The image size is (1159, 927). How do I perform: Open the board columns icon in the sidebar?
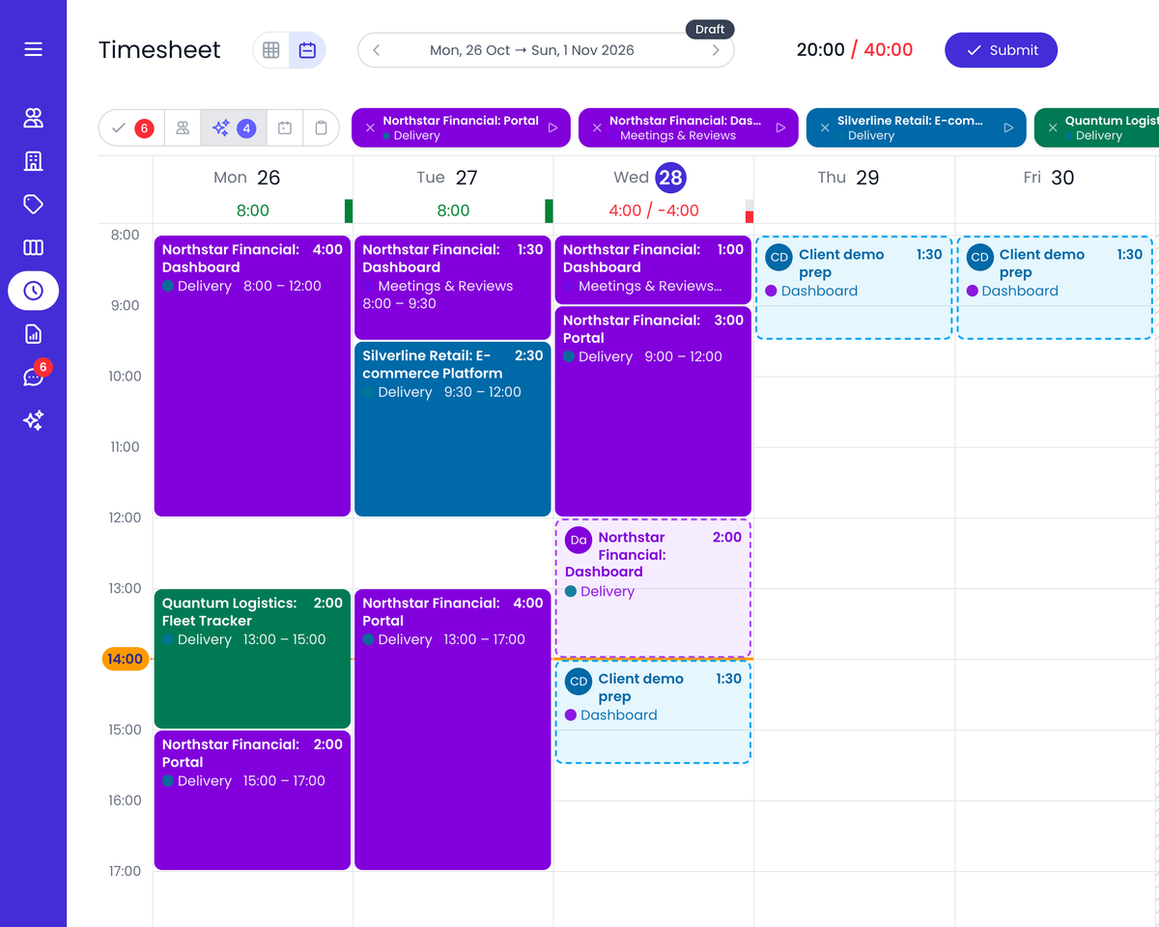pyautogui.click(x=33, y=247)
